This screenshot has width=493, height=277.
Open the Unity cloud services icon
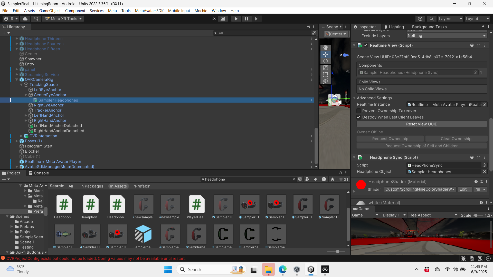click(x=25, y=19)
